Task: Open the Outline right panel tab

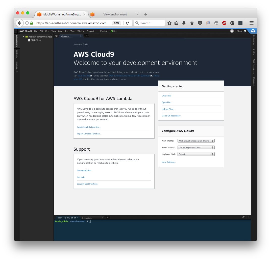Action: 254,52
